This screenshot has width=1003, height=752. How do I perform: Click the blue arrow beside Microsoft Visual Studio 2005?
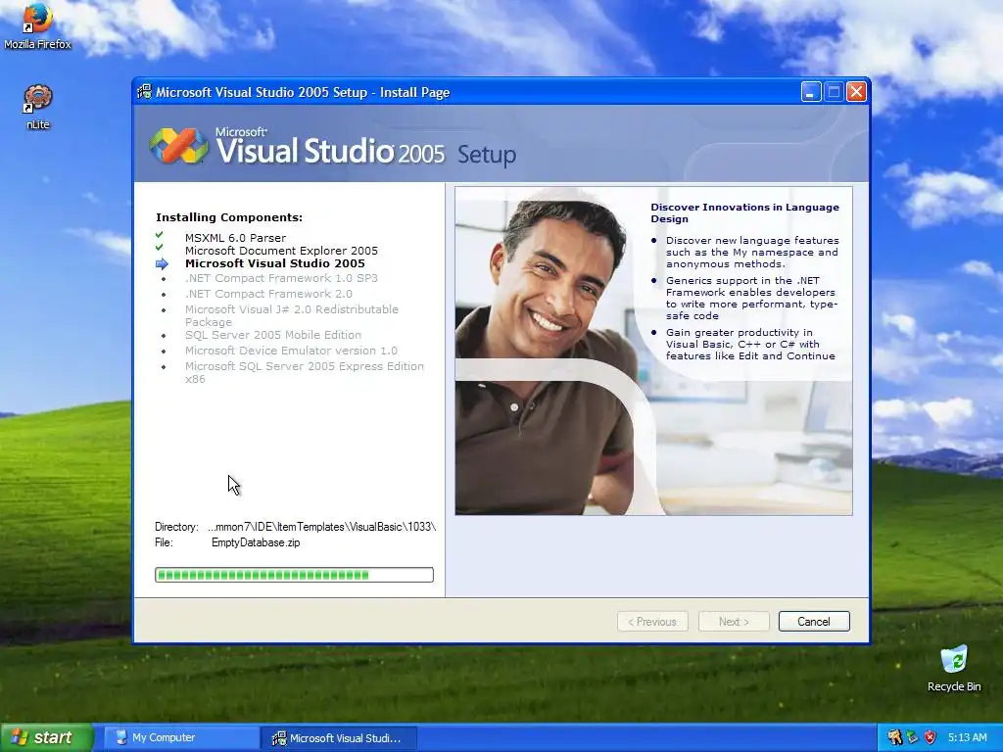tap(162, 263)
